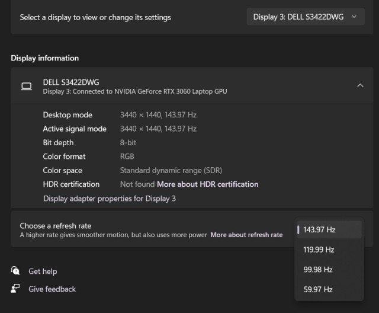Click the Give feedback person icon

coord(15,289)
